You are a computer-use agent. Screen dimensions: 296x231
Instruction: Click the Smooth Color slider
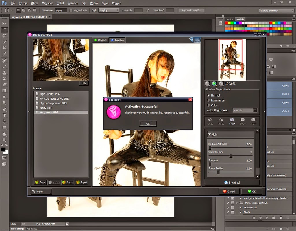point(230,156)
